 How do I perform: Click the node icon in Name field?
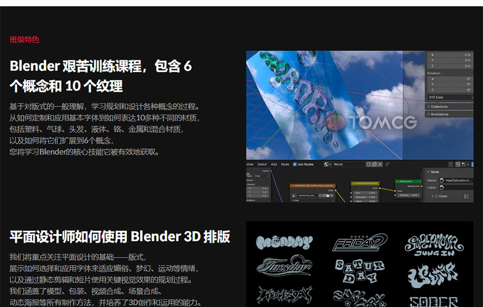pos(442,180)
